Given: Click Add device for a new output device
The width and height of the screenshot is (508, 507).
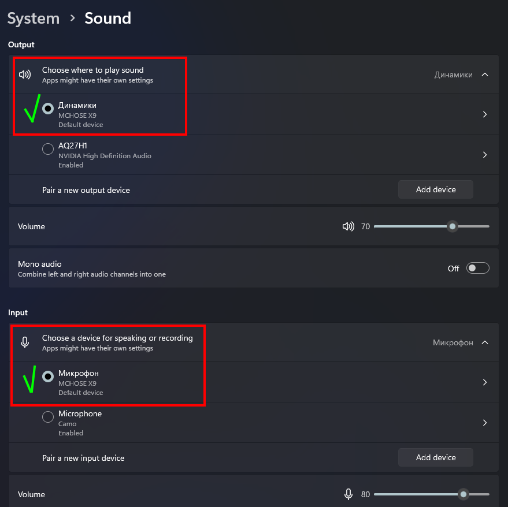Looking at the screenshot, I should coord(436,189).
